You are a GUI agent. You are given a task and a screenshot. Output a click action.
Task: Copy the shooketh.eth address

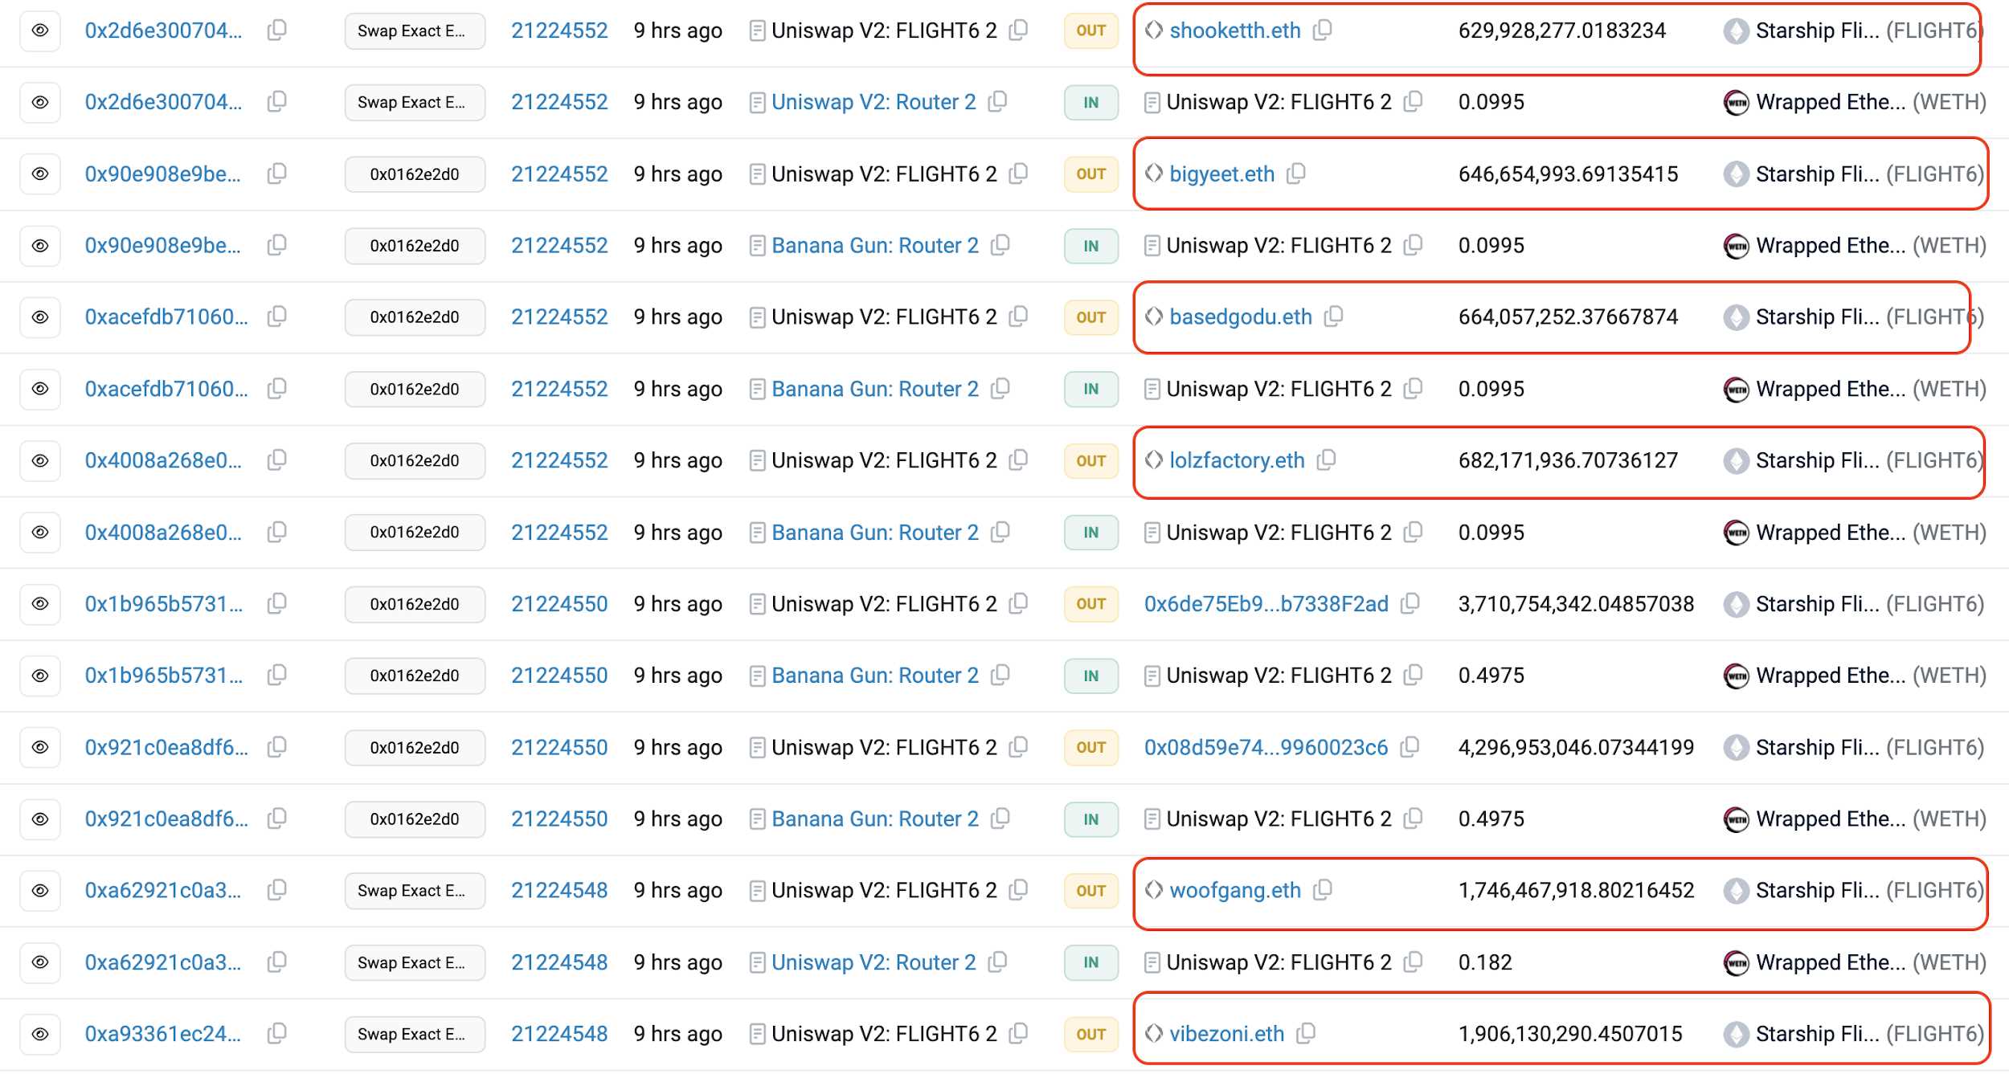(1323, 31)
